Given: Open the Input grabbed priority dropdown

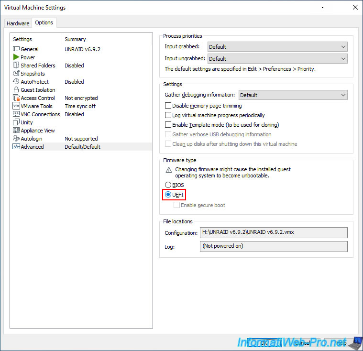Looking at the screenshot, I should (277, 47).
